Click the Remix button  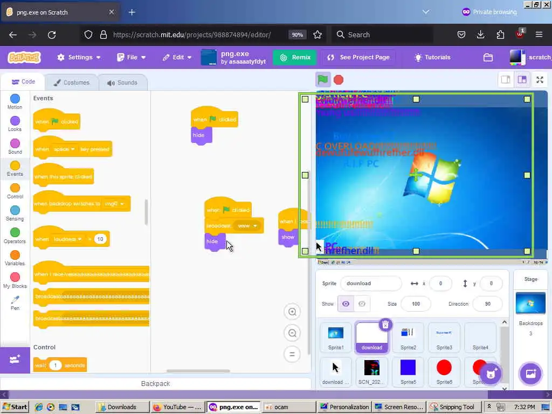pyautogui.click(x=295, y=57)
